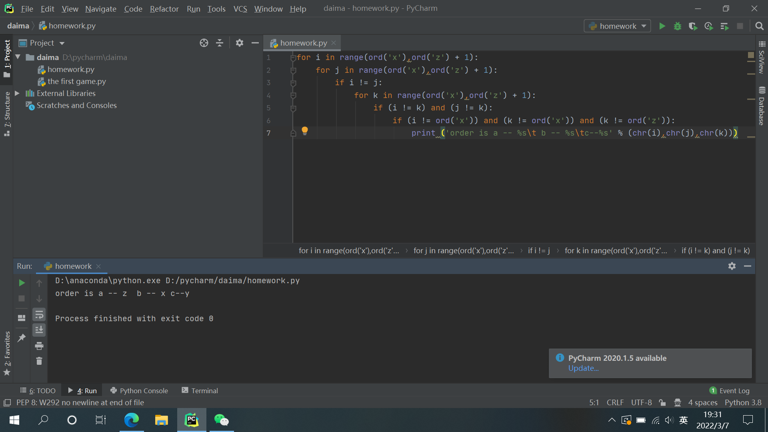Screen dimensions: 768x432
Task: Toggle read-only lock icon in status bar
Action: [662, 403]
